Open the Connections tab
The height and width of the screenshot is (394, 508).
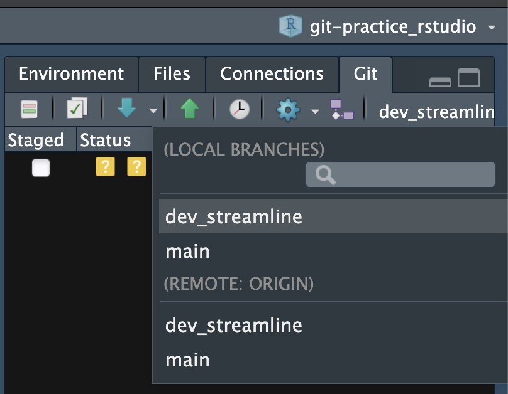pos(272,74)
